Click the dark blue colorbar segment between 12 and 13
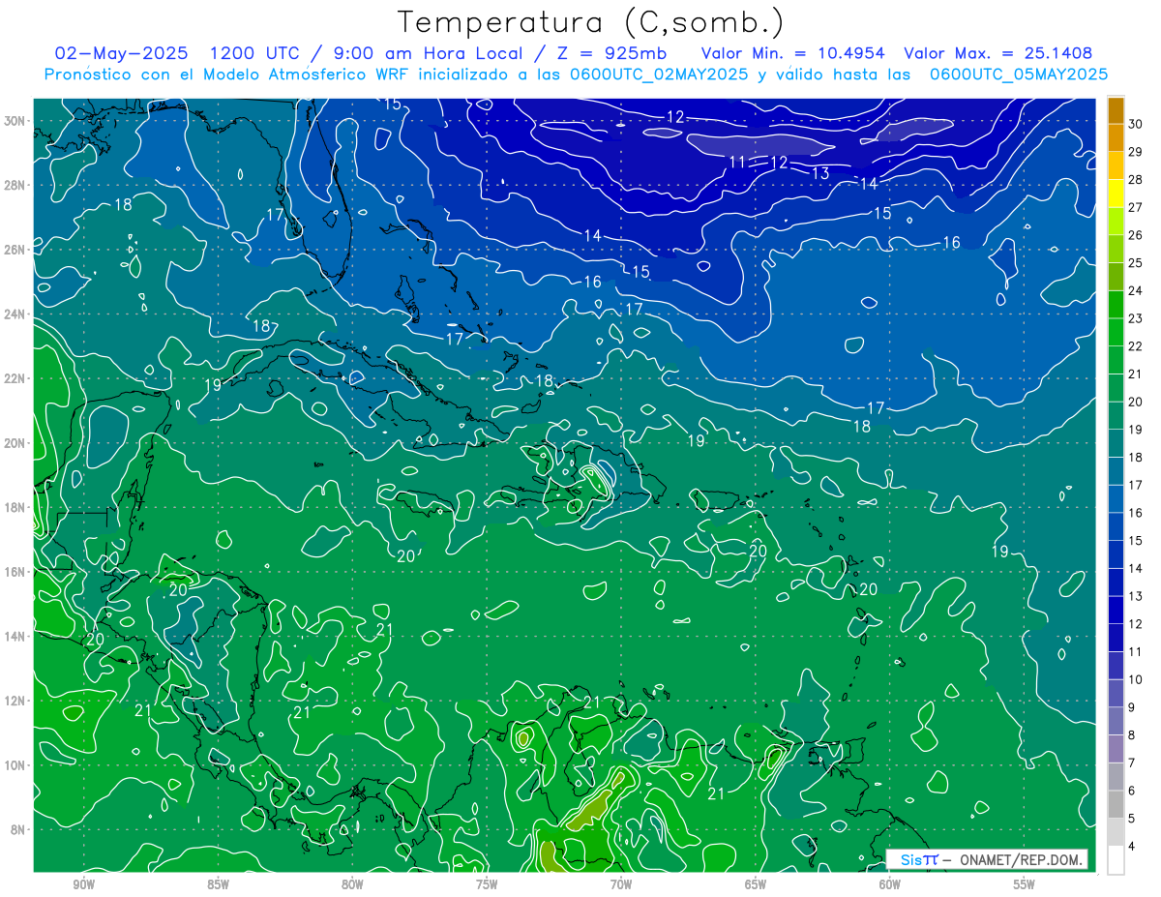The image size is (1161, 897). point(1116,610)
